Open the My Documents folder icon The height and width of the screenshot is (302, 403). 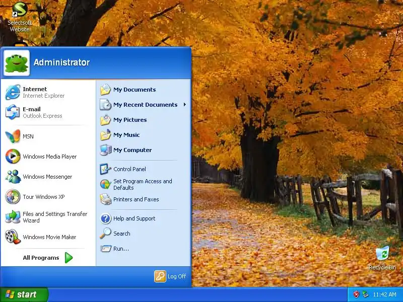pyautogui.click(x=105, y=90)
